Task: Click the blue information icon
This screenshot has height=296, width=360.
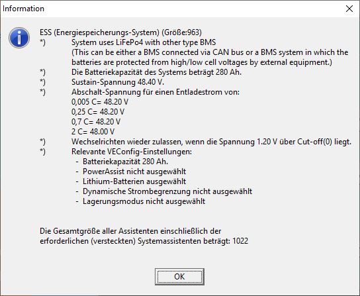Action: [19, 38]
